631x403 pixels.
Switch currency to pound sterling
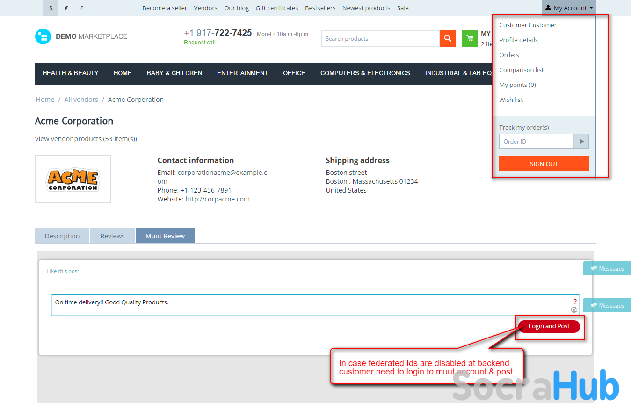click(x=82, y=8)
